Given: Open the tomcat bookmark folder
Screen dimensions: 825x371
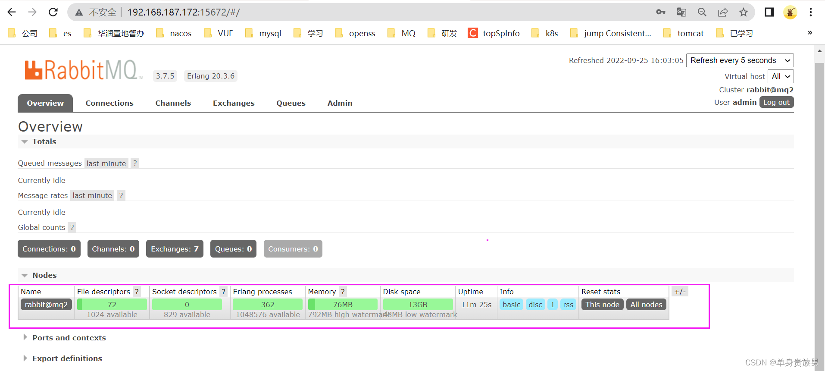Looking at the screenshot, I should click(684, 33).
